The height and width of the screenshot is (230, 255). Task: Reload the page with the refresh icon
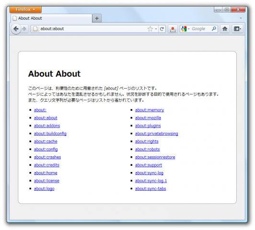(x=162, y=29)
